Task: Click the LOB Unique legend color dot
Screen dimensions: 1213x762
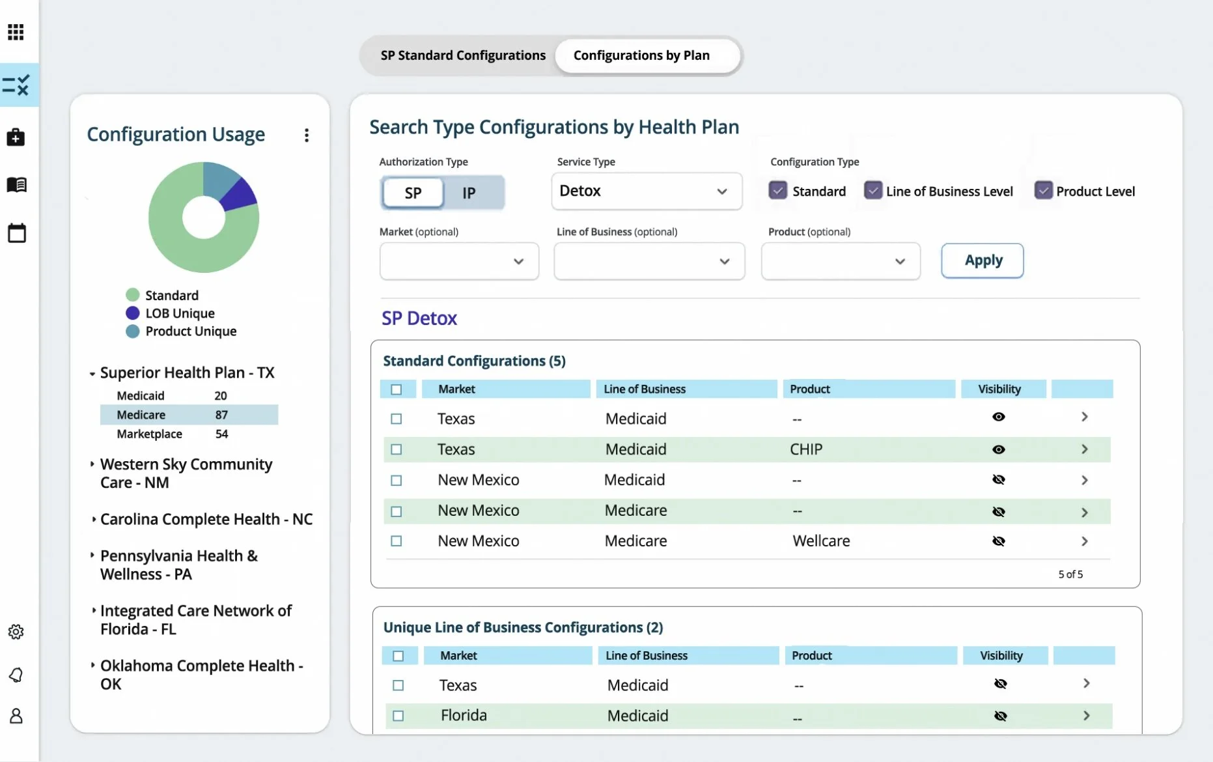Action: click(133, 313)
